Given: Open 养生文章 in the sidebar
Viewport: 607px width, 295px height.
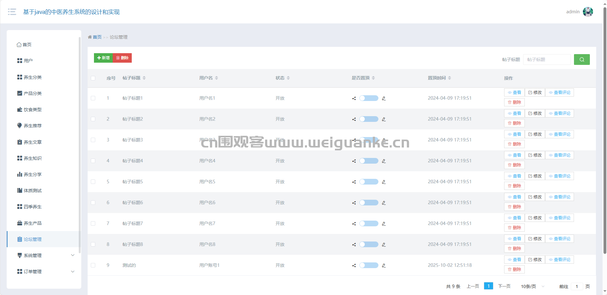Looking at the screenshot, I should coord(32,142).
